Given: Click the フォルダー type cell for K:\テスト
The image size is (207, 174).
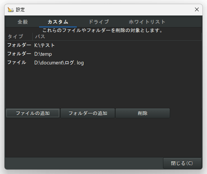Looking at the screenshot, I should tap(19, 45).
